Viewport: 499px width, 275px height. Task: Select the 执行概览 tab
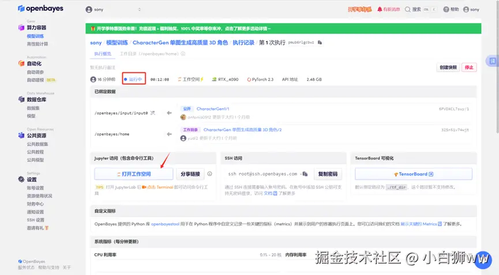click(103, 54)
